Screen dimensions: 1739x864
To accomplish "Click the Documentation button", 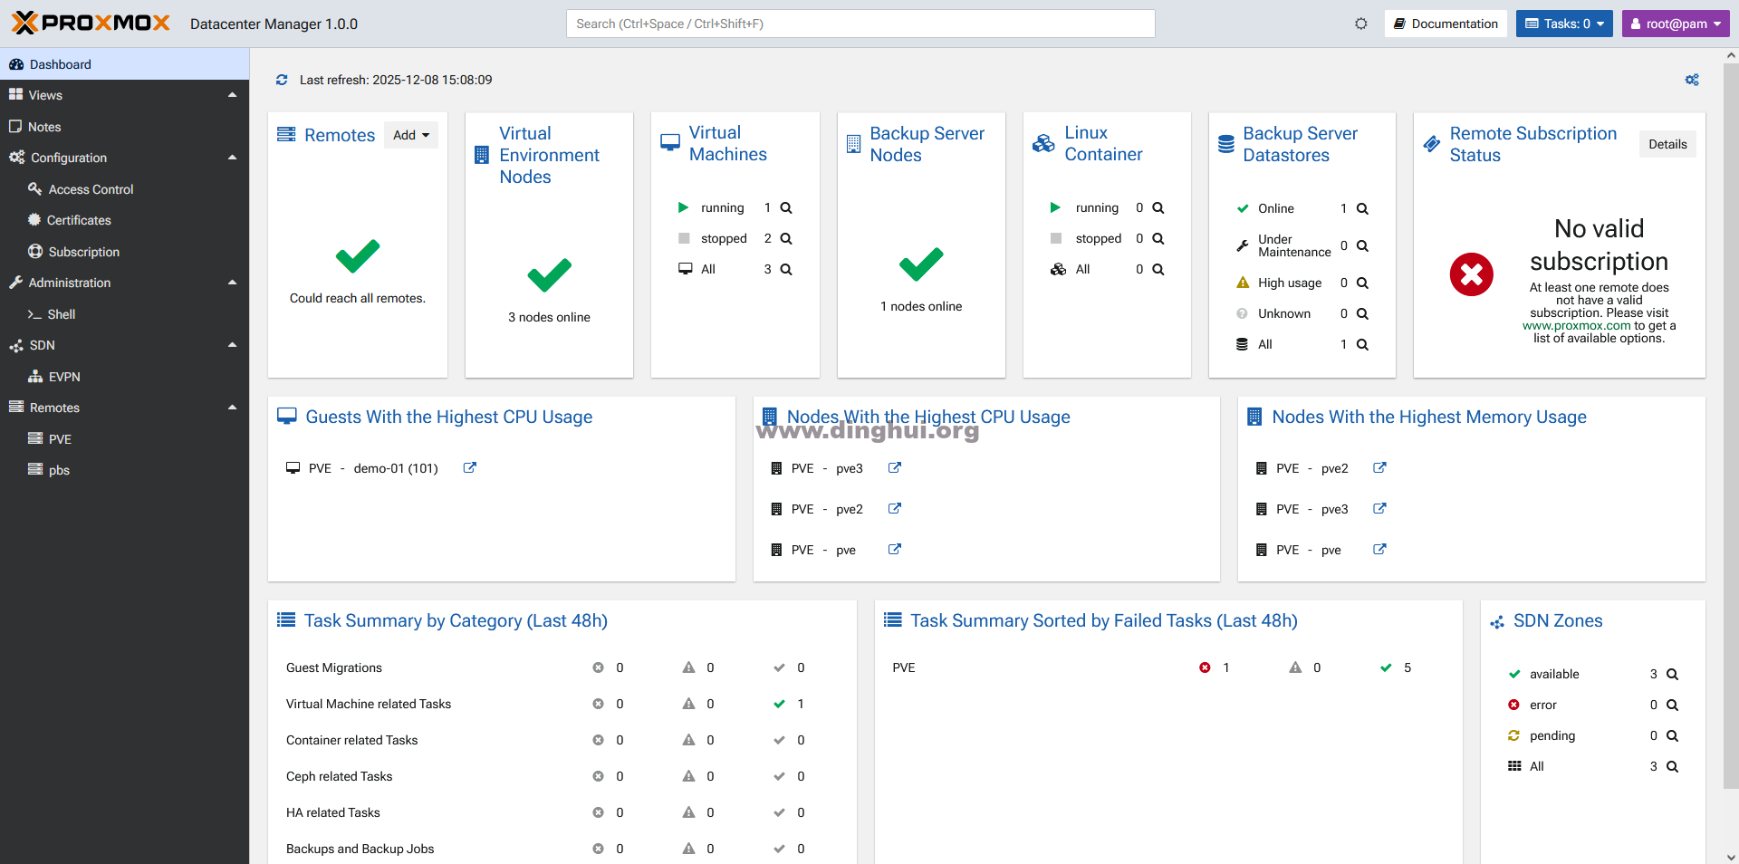I will pos(1446,24).
